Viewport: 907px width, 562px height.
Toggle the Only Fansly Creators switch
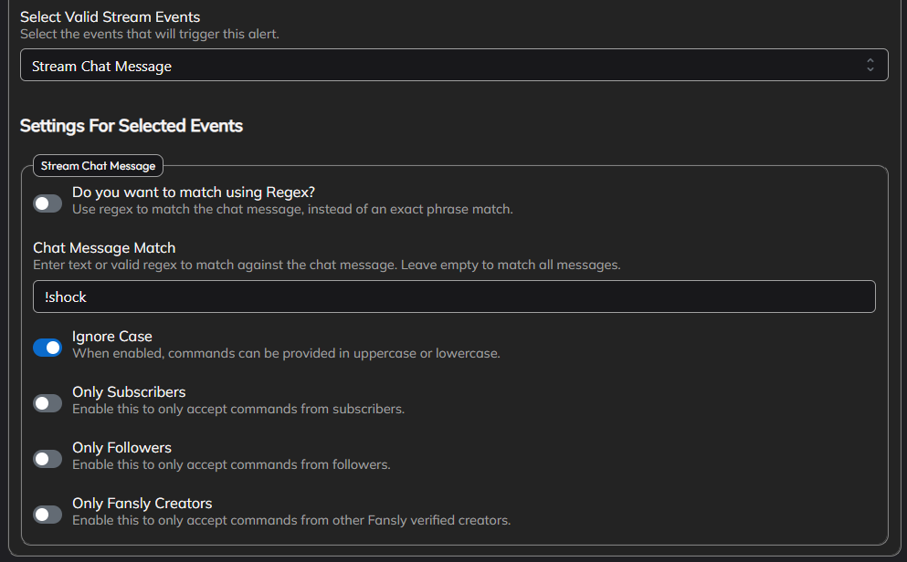click(x=47, y=515)
